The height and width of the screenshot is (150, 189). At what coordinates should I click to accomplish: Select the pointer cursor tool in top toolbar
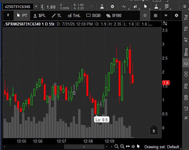[x=145, y=7]
